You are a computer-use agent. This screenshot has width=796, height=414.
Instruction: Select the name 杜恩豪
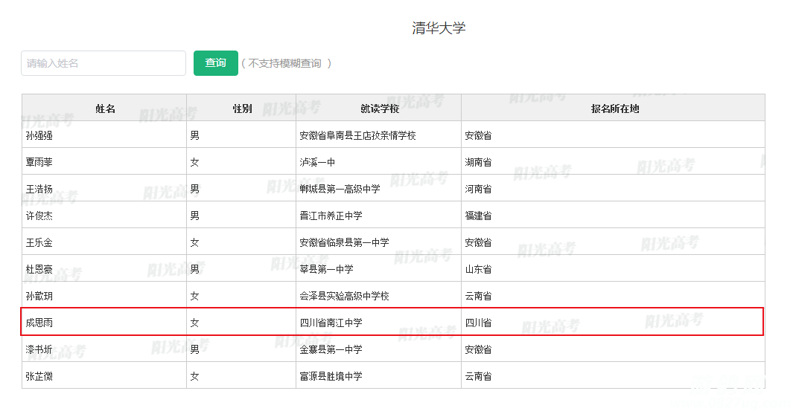coord(39,269)
